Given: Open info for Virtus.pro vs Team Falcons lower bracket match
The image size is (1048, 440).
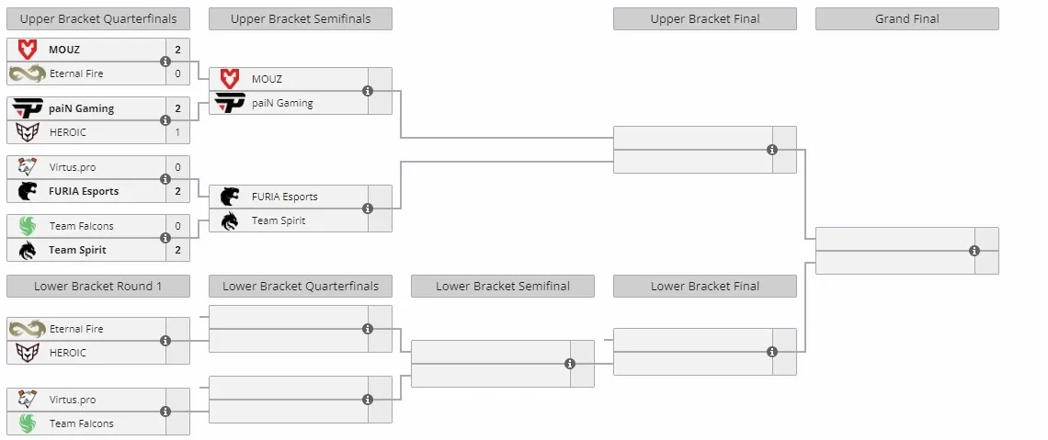Looking at the screenshot, I should point(165,412).
